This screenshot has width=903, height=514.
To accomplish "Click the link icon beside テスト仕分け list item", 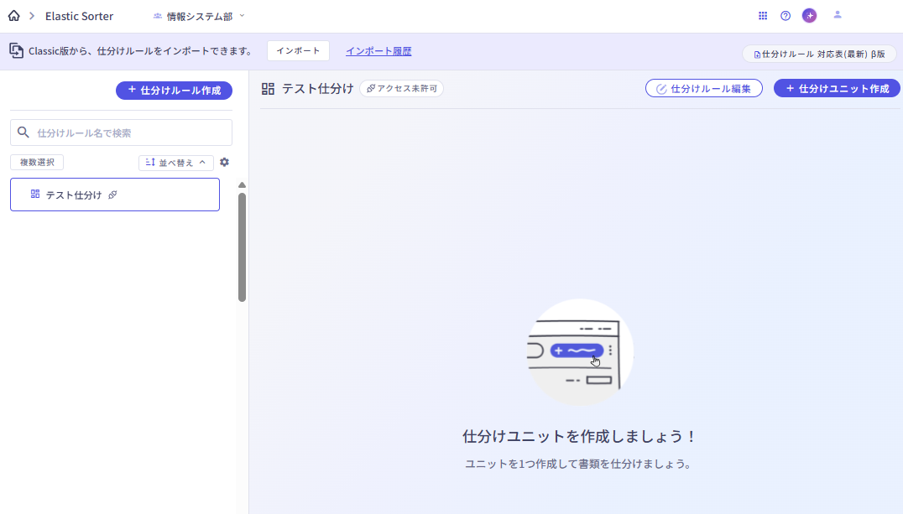I will [x=112, y=195].
